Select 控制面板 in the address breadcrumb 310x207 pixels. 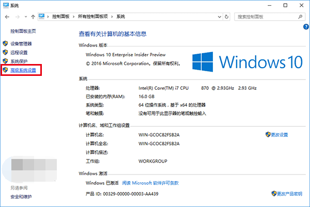point(62,17)
